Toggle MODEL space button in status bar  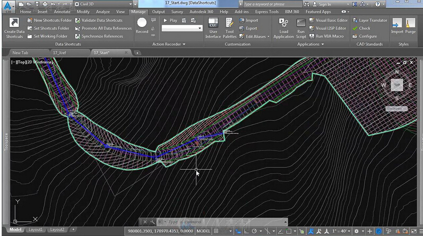point(203,231)
